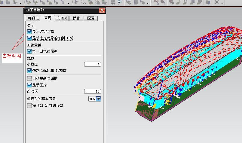Go to the 操作 tab

tap(76, 18)
